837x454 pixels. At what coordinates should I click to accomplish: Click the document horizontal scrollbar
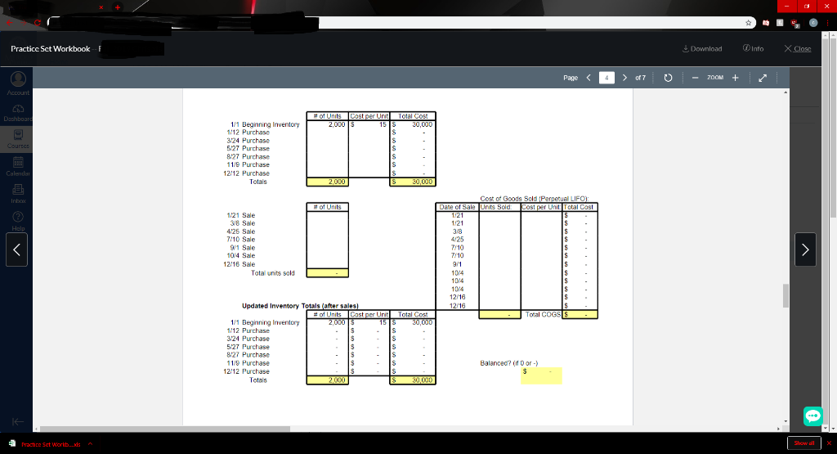(165, 429)
